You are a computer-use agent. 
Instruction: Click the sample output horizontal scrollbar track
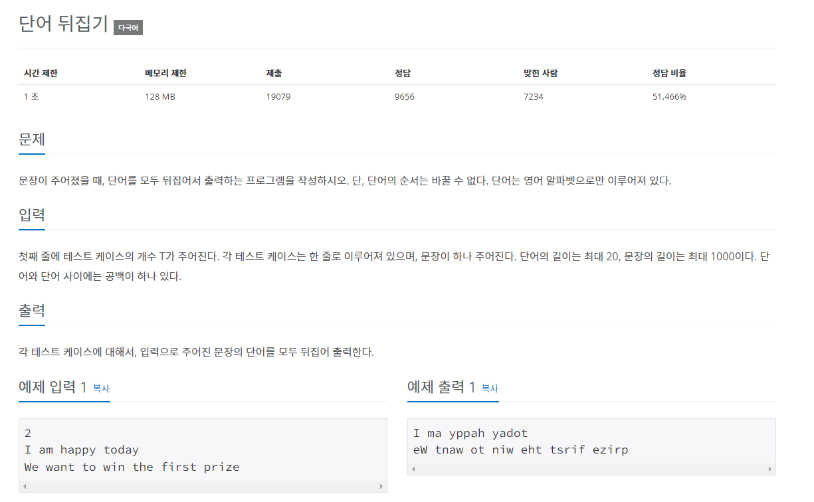591,469
